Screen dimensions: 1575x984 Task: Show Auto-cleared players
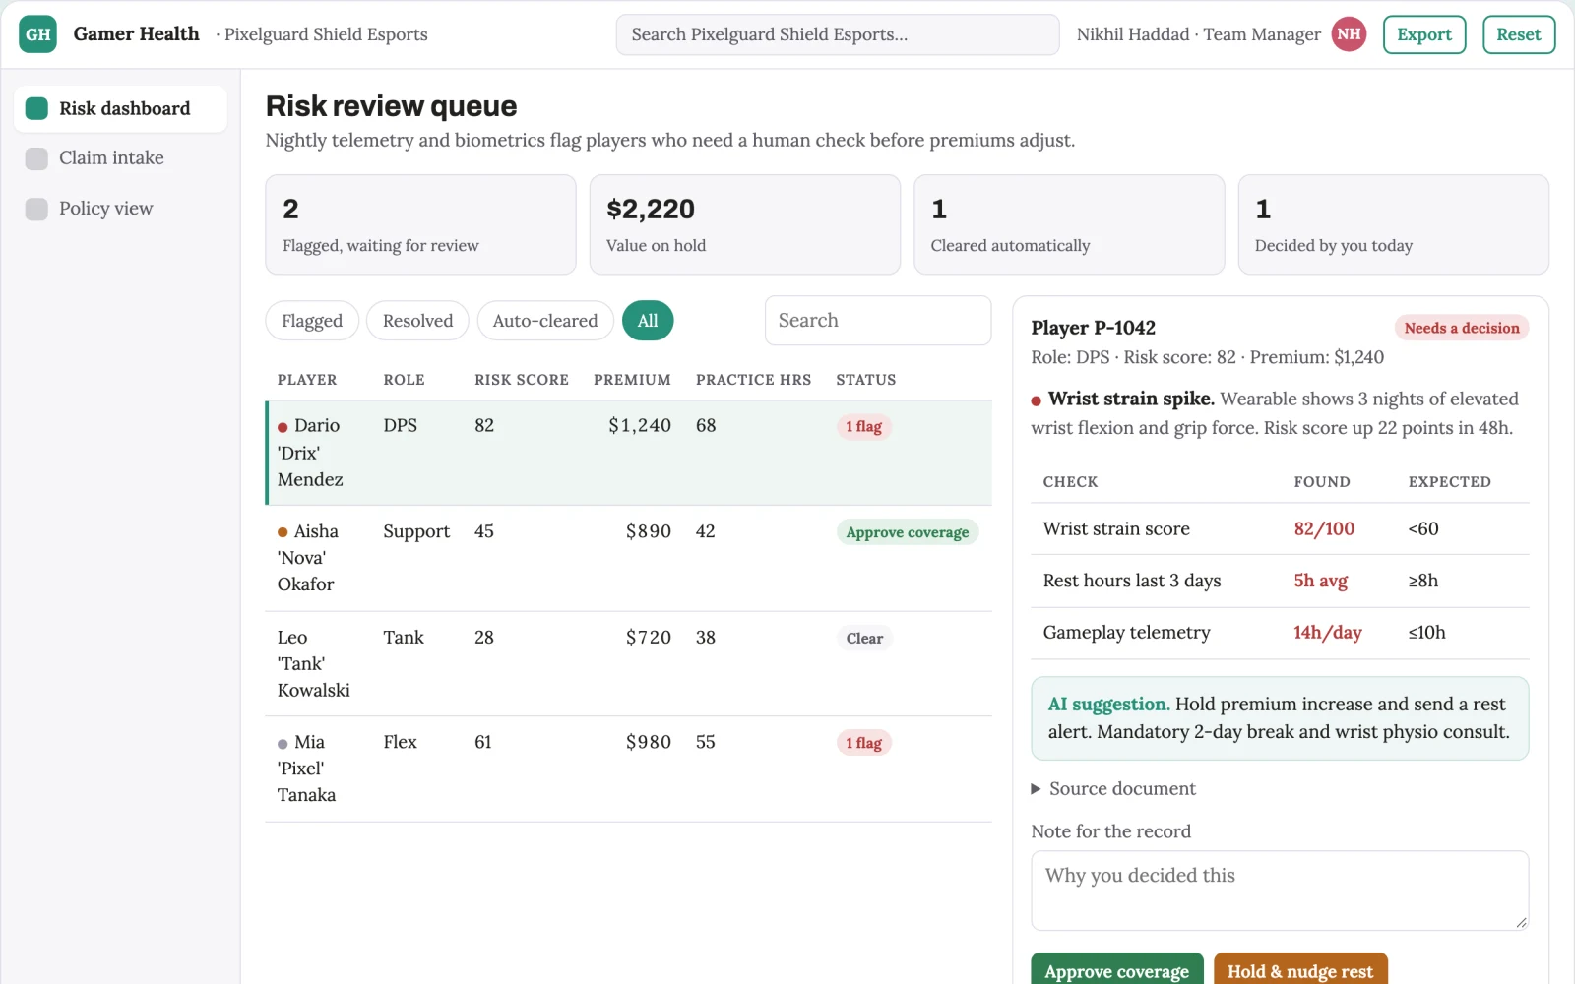545,321
